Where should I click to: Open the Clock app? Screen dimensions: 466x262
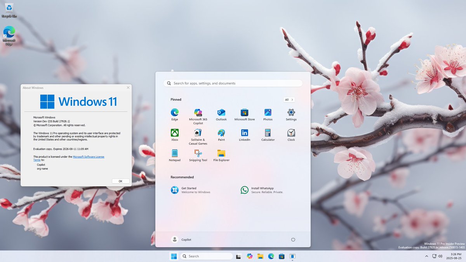[291, 135]
